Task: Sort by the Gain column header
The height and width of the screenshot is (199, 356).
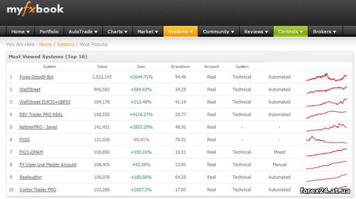Action: coord(141,67)
